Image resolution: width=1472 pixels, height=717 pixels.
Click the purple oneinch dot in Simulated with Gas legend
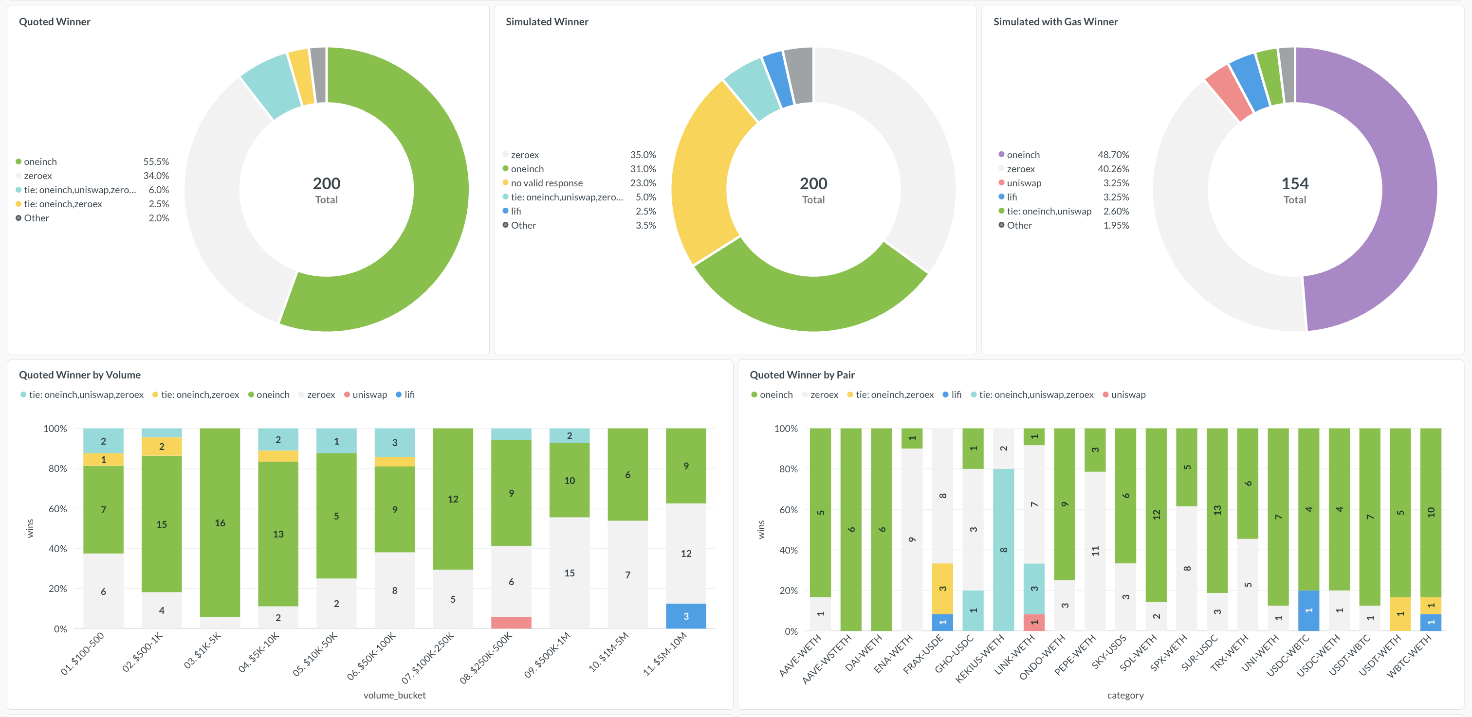pos(1001,155)
